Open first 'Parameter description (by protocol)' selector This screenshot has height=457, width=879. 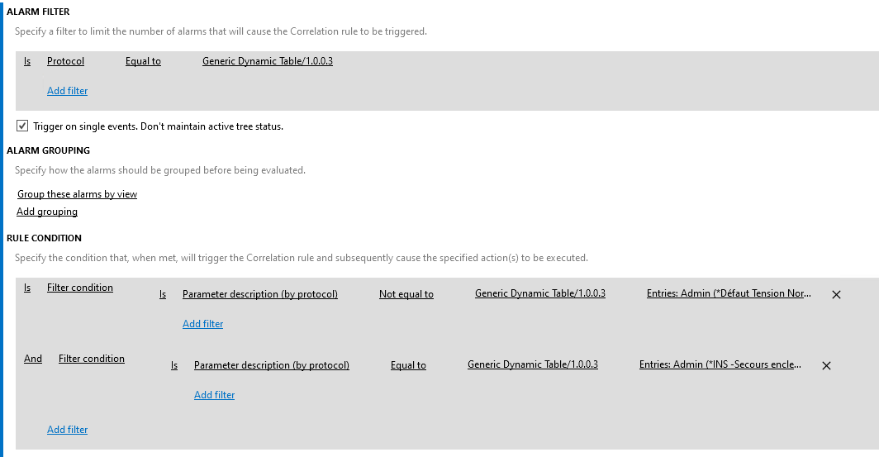pyautogui.click(x=260, y=294)
